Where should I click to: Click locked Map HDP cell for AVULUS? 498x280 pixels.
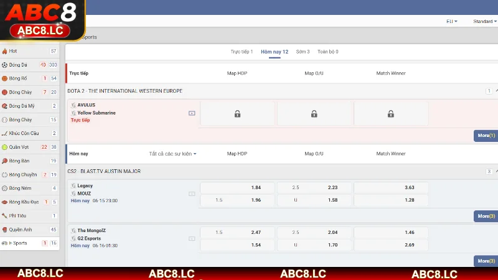coord(237,114)
